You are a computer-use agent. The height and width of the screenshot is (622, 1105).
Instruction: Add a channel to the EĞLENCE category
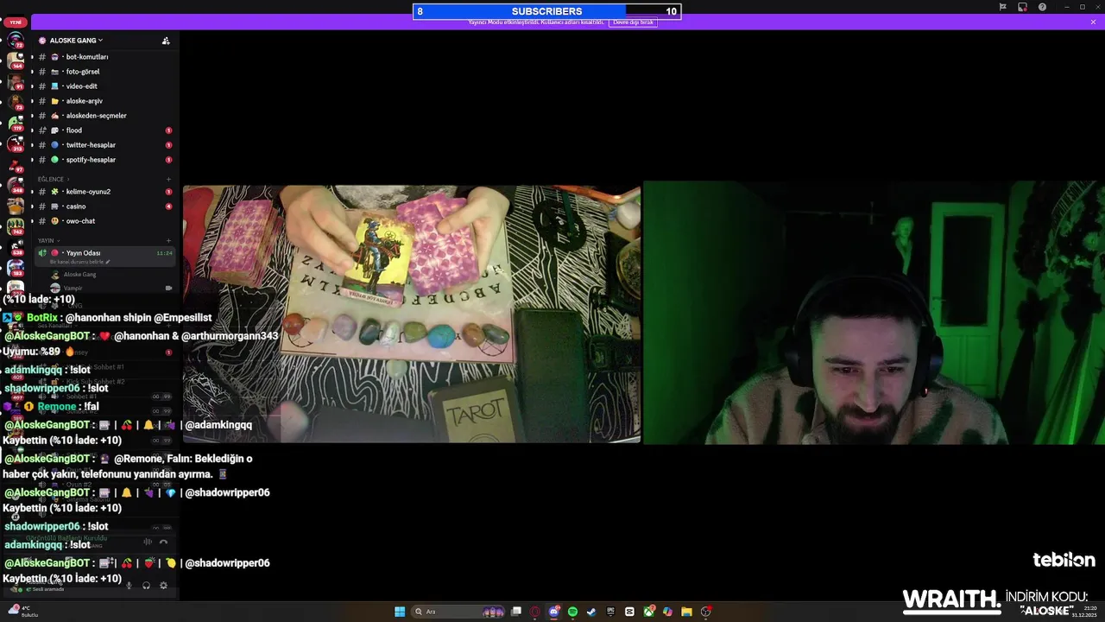click(x=168, y=179)
